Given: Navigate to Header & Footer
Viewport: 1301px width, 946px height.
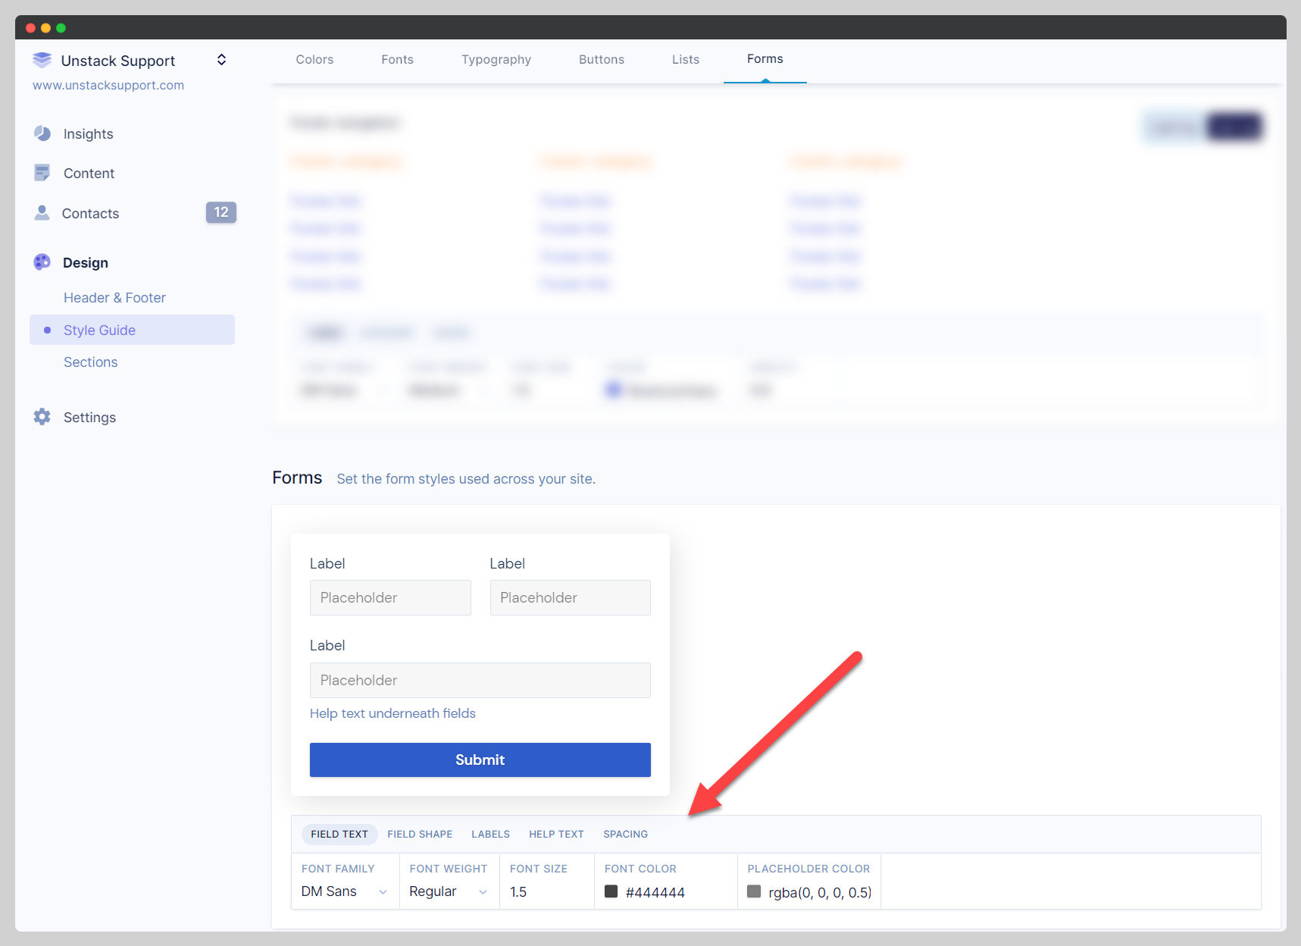Looking at the screenshot, I should (114, 297).
